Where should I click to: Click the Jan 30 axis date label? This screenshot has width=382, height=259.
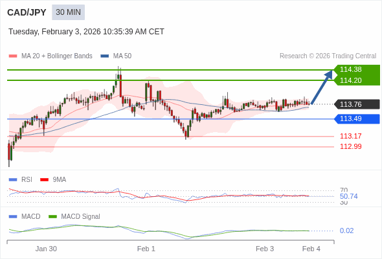(x=46, y=249)
